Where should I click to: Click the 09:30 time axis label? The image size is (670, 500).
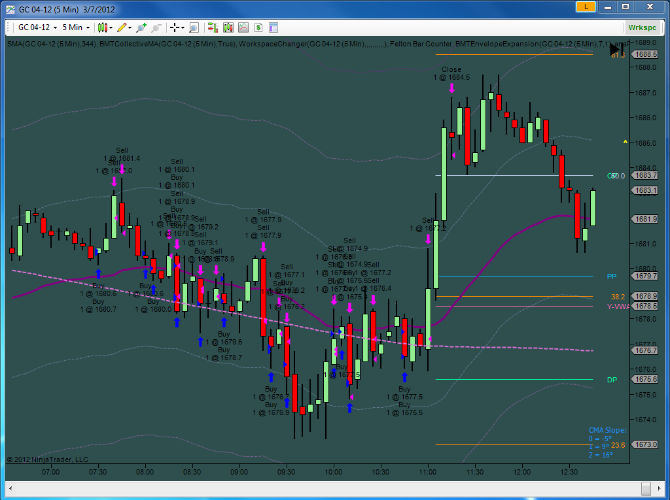287,472
